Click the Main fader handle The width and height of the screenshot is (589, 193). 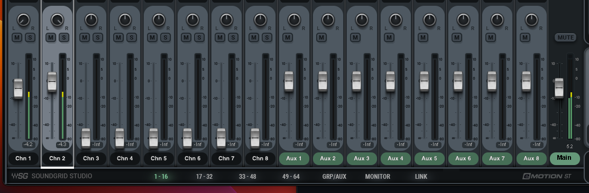click(559, 88)
